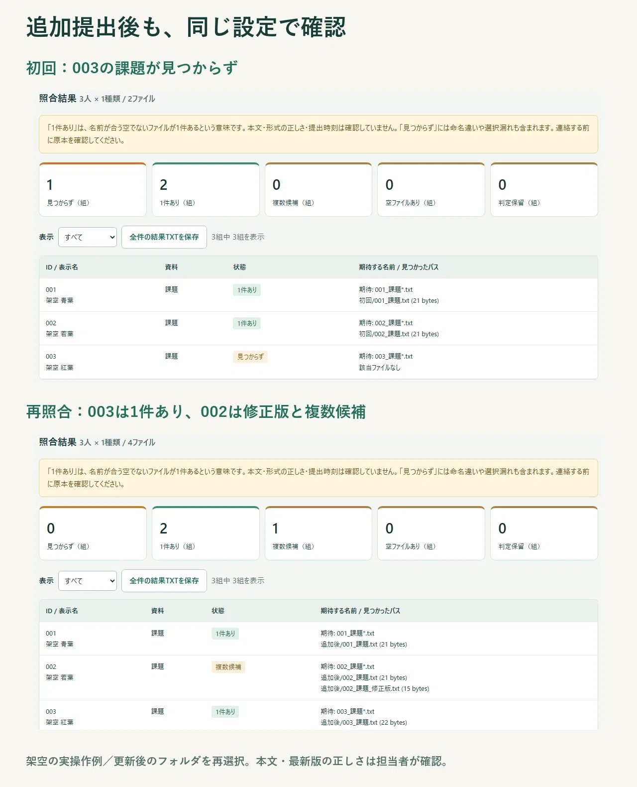
Task: Click the path 初回/002_課題.txt (21 bytes)
Action: tap(399, 334)
